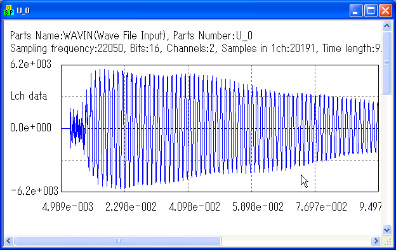Click the vertical scrollbar down arrow
The image size is (396, 250).
tap(386, 230)
